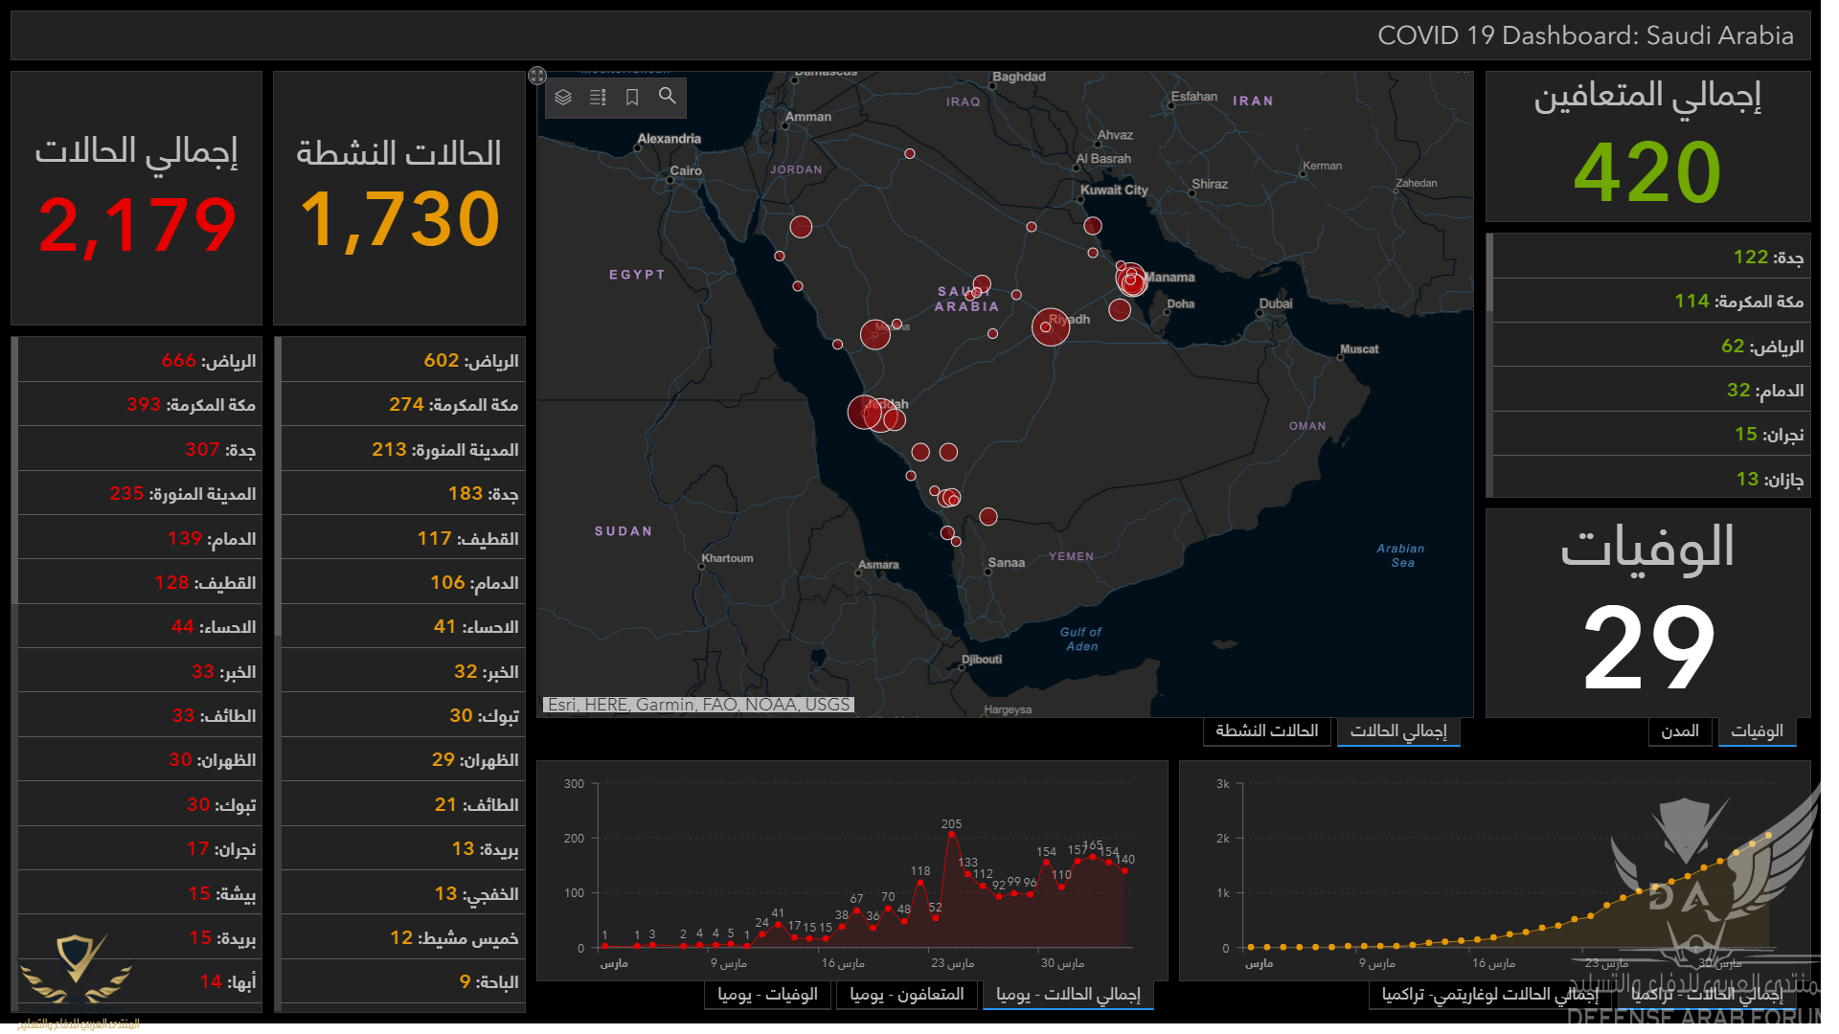Click the Esri, HERE, Garmin attribution text

tap(698, 705)
